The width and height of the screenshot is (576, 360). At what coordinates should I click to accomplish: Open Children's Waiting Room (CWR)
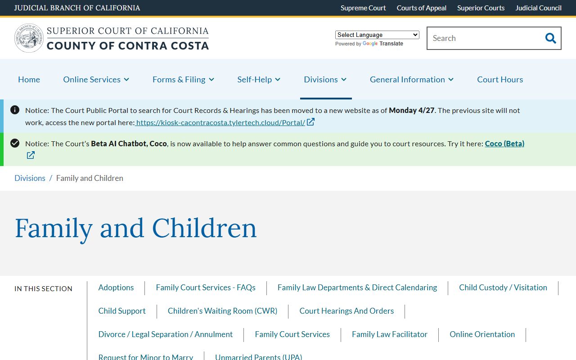[x=222, y=311]
